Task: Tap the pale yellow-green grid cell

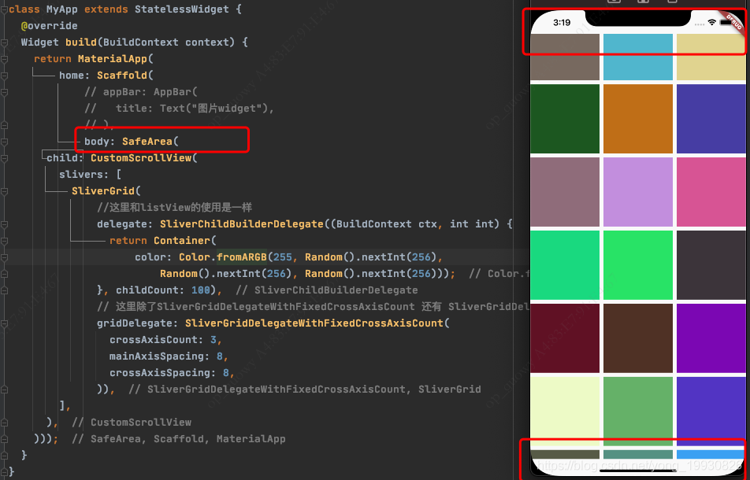Action: (x=565, y=412)
